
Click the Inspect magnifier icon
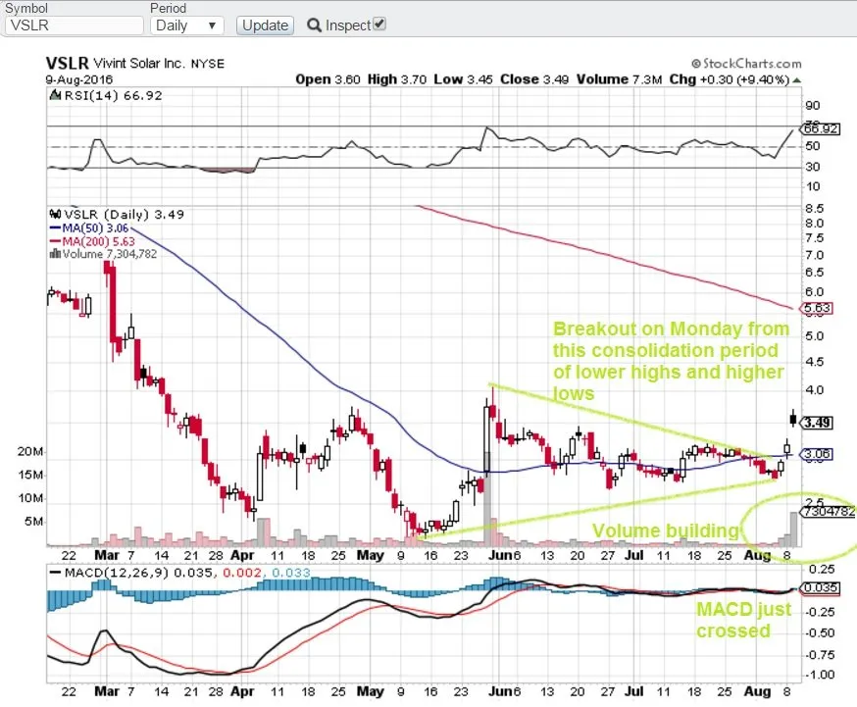click(315, 25)
